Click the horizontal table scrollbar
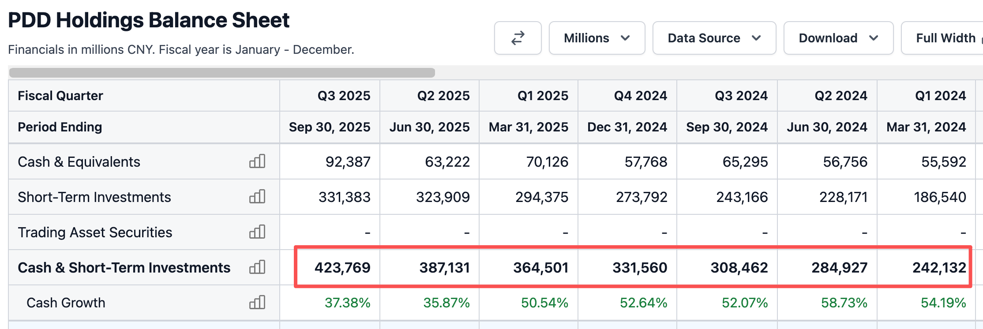This screenshot has width=983, height=329. pos(222,73)
